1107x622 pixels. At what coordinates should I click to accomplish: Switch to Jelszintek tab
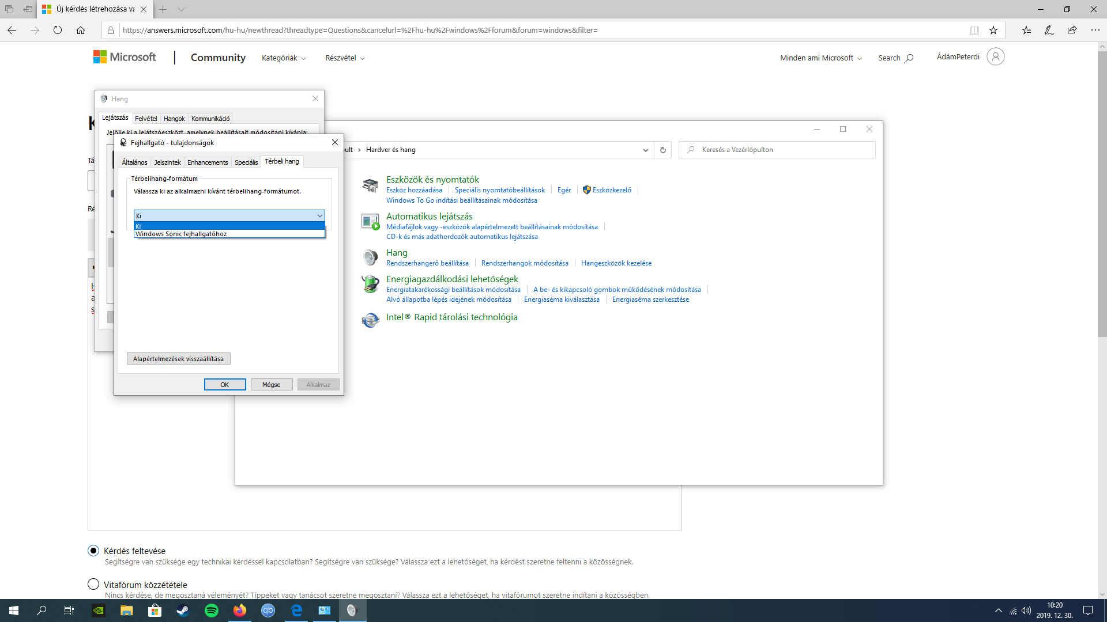pyautogui.click(x=167, y=162)
